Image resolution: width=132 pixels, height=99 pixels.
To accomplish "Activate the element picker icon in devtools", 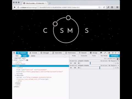I will tap(14, 53).
